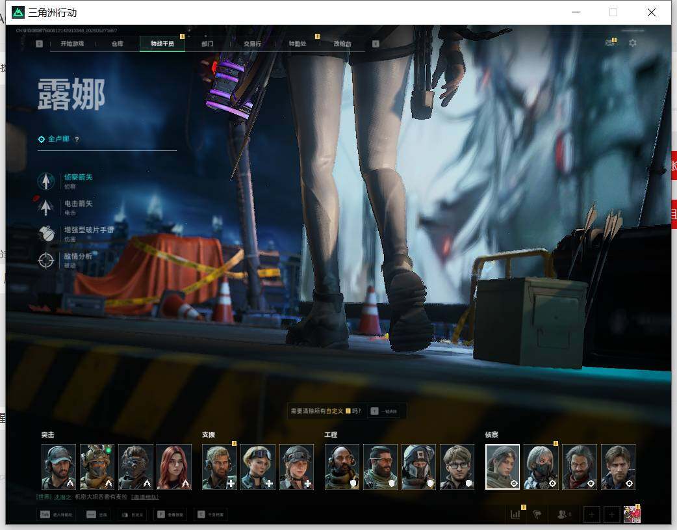Open the flags icon in bottom bar
Image resolution: width=677 pixels, height=530 pixels.
537,514
